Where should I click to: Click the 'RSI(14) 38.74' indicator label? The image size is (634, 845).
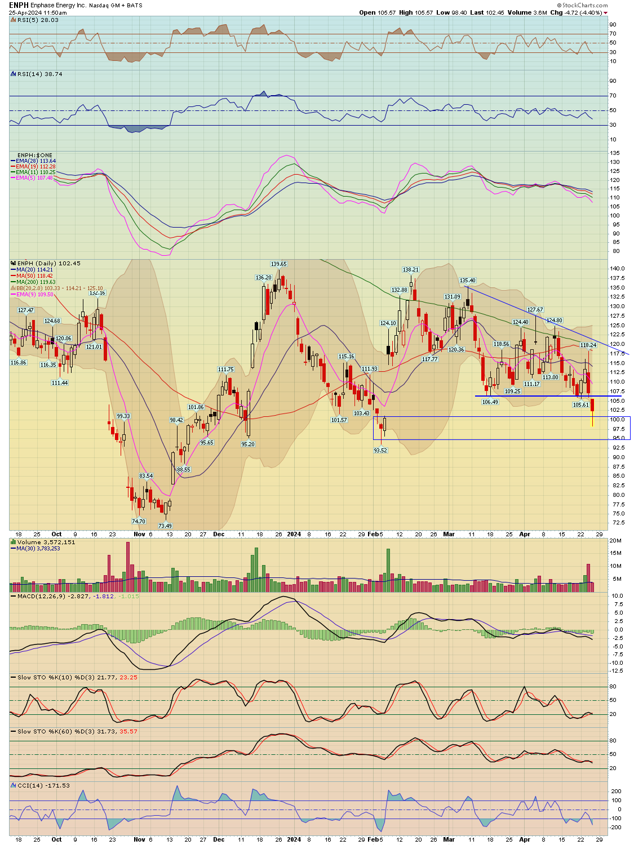tap(39, 74)
